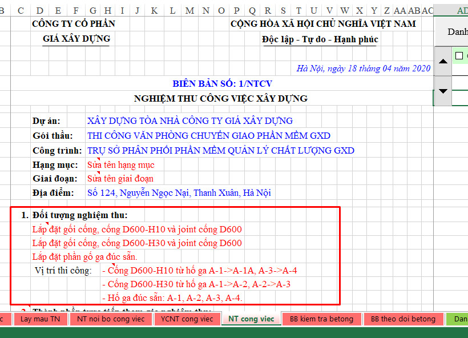Select the active 'NT cong viec' sheet tab

pos(251,319)
